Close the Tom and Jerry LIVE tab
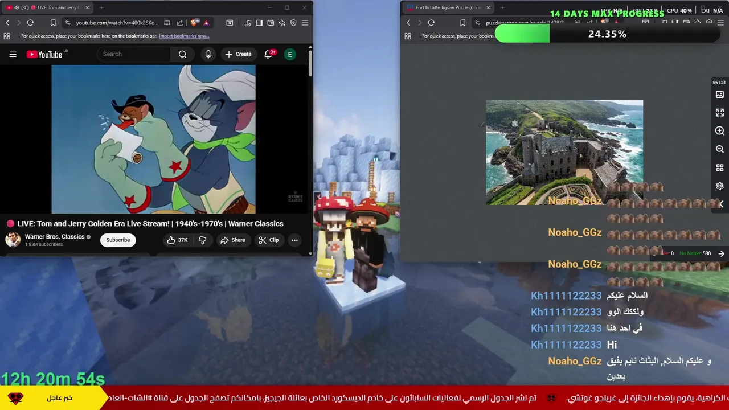Viewport: 729px width, 410px height. 87,7
